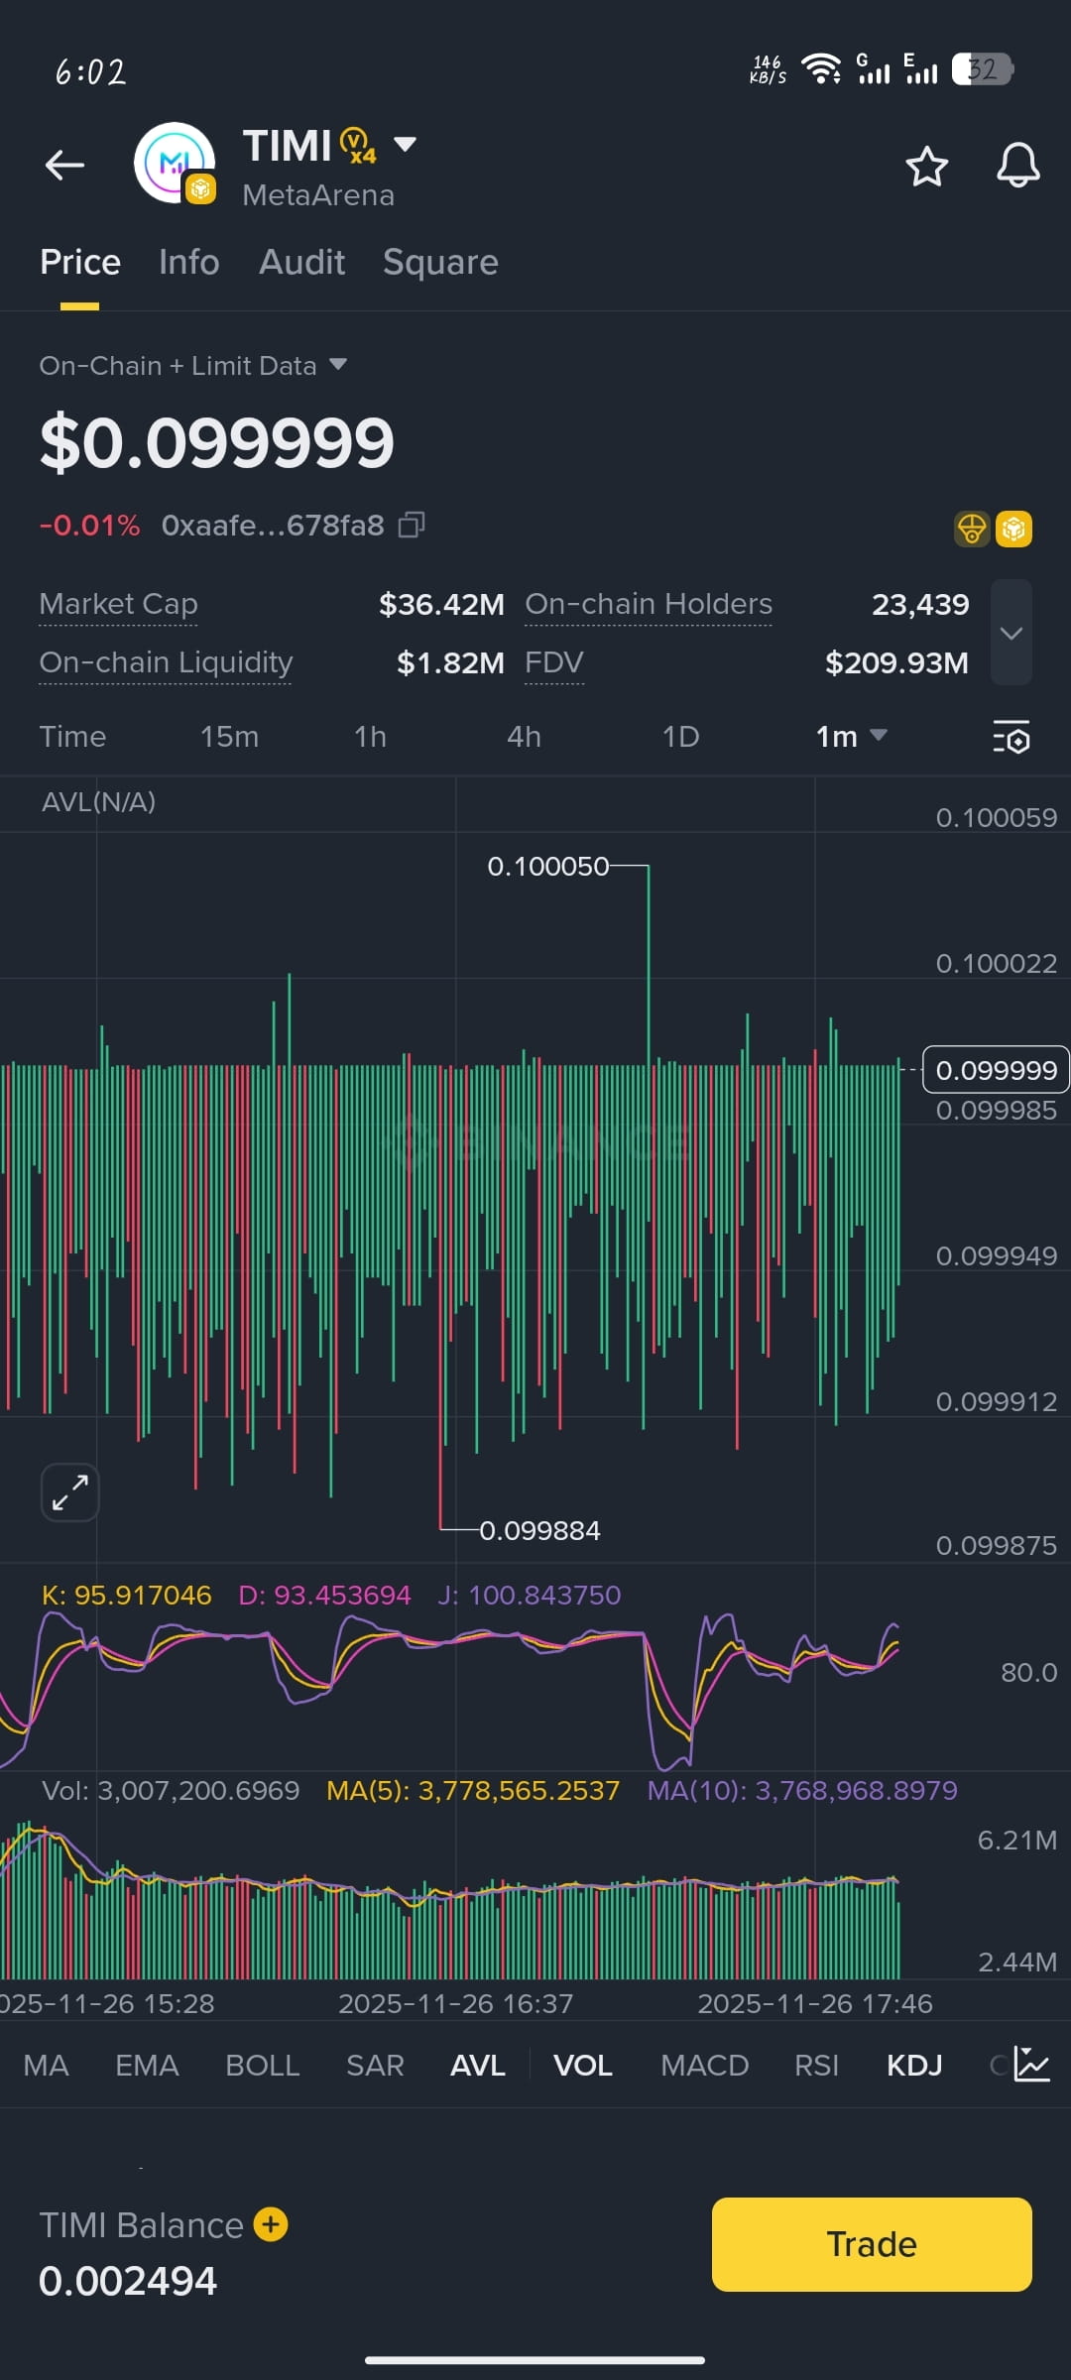Tap the x4 verified badge beside TIMI
This screenshot has height=2380, width=1071.
tap(358, 146)
